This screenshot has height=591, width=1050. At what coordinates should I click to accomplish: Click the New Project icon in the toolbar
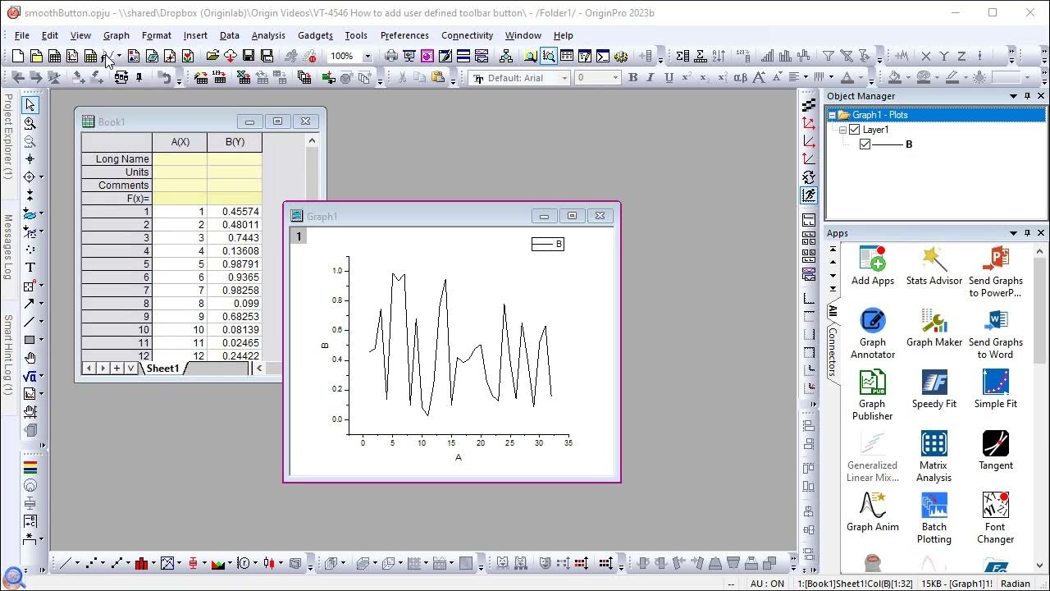click(18, 56)
